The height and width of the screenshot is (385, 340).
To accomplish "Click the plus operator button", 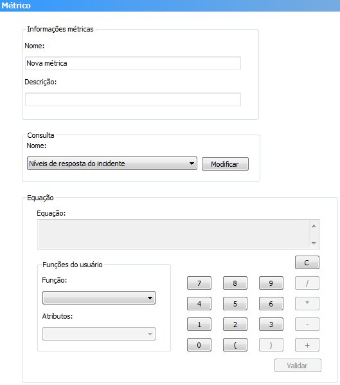I will click(307, 345).
